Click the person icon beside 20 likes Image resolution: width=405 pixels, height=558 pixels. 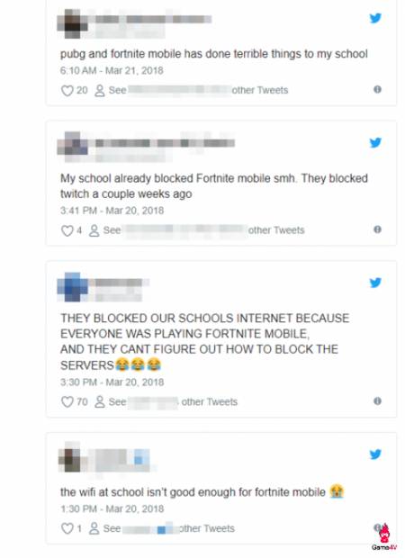pyautogui.click(x=100, y=90)
